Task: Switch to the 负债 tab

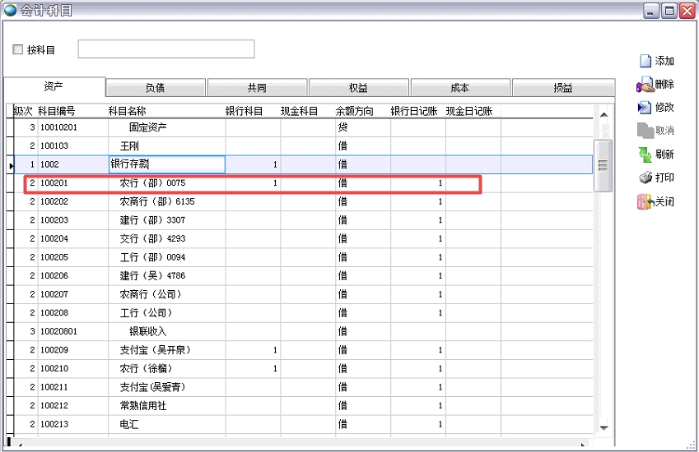Action: (156, 88)
